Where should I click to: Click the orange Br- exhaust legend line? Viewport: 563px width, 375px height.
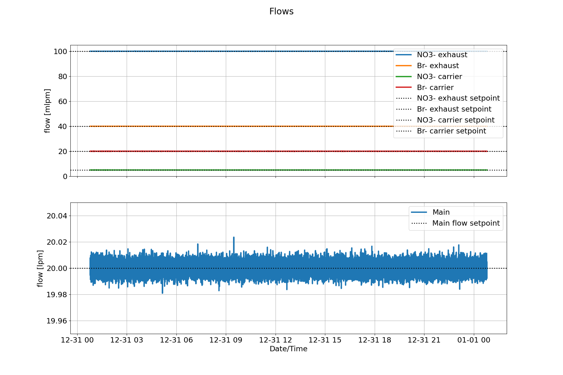point(404,66)
